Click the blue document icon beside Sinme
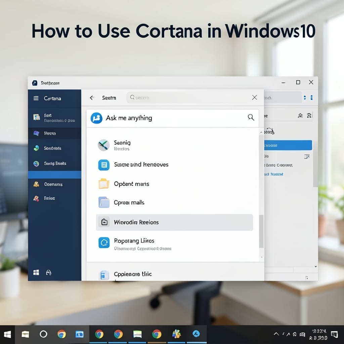 (104, 165)
